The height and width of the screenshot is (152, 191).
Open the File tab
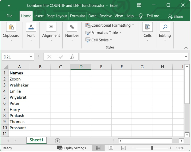tap(10, 16)
